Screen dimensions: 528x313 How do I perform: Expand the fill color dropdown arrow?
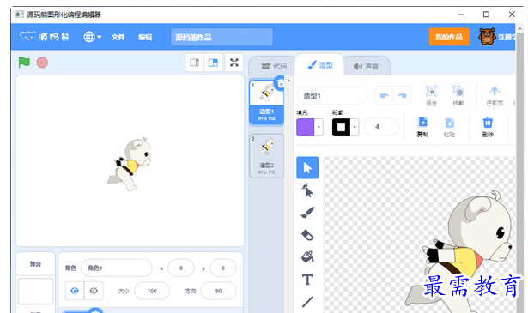click(x=319, y=128)
